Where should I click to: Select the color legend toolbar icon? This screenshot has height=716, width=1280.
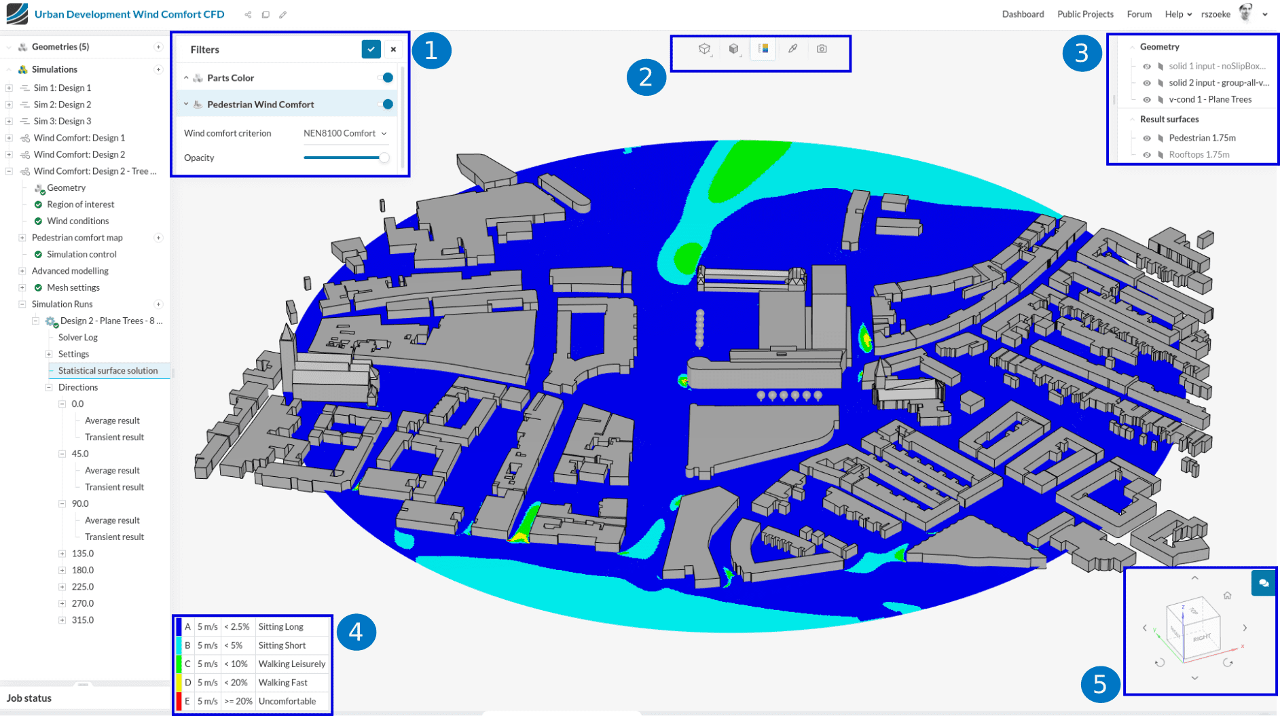763,49
